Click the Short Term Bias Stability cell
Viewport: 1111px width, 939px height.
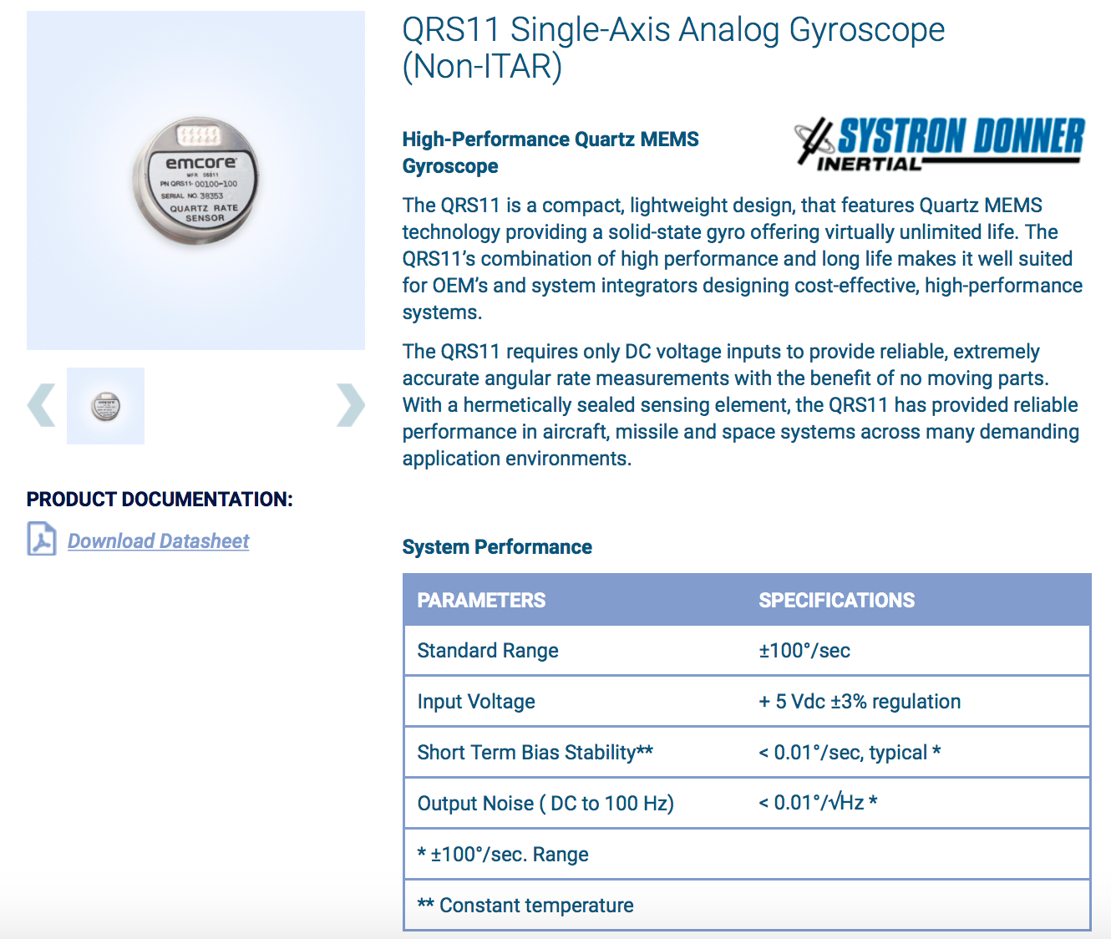tap(535, 753)
